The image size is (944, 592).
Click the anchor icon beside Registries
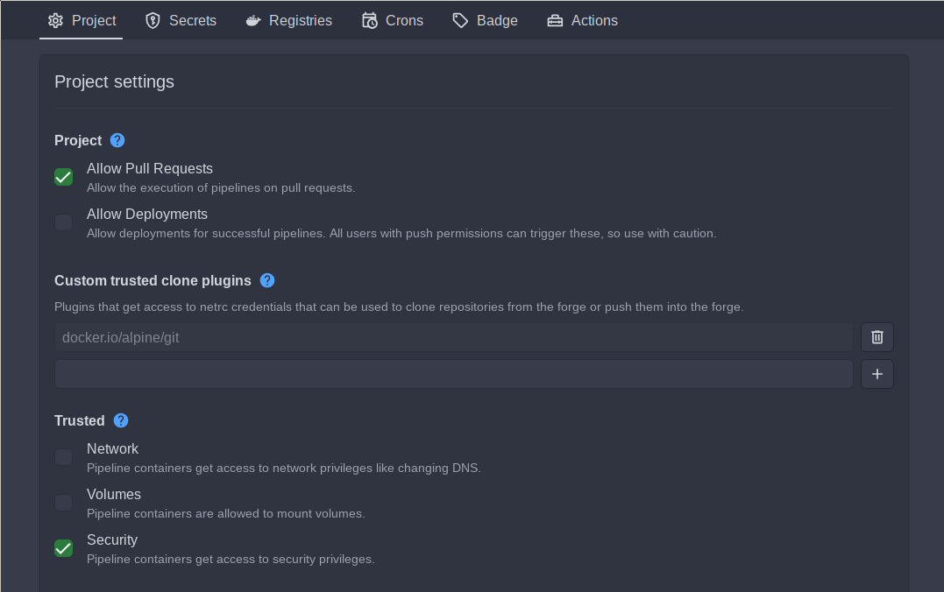pos(252,20)
